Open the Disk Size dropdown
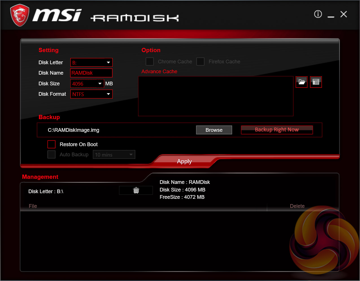 coord(87,84)
